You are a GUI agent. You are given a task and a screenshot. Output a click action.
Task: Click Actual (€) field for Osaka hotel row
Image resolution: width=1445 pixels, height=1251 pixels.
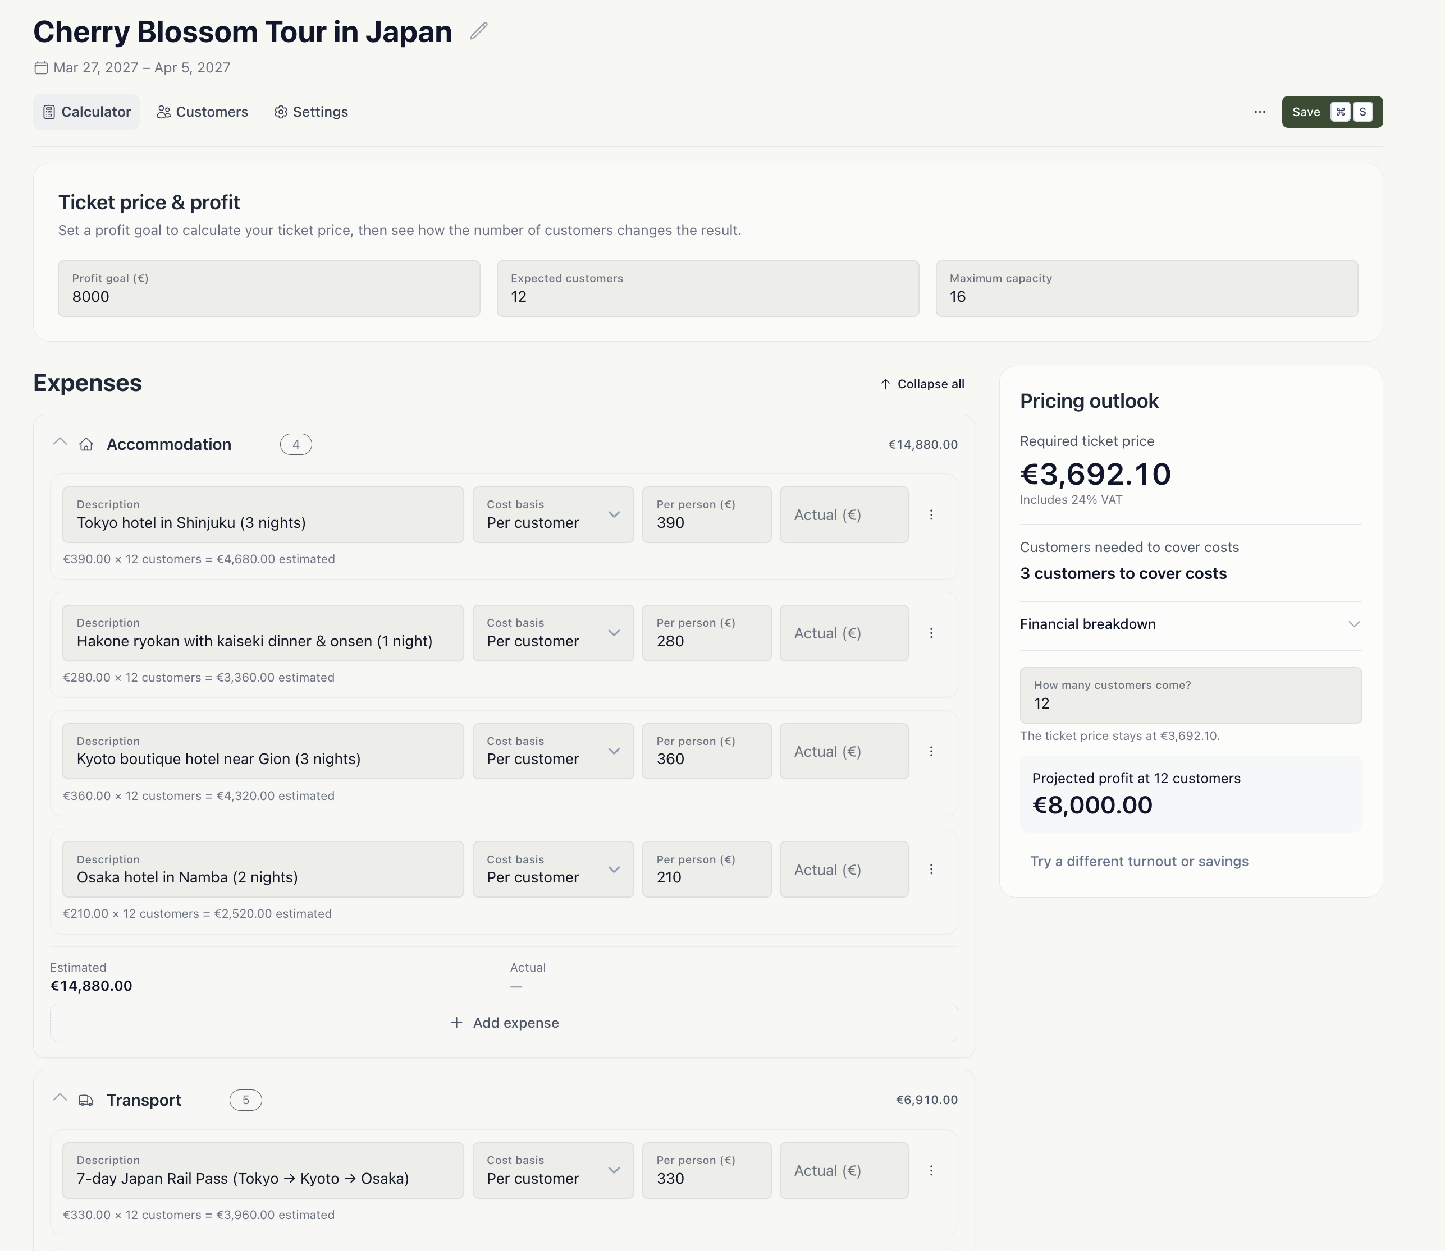844,869
